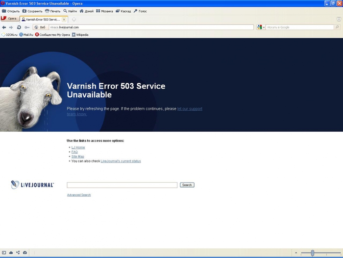Screen dimensions: 343x258
Task: Click the Opera Turbo icon in status bar
Action: click(x=25, y=253)
